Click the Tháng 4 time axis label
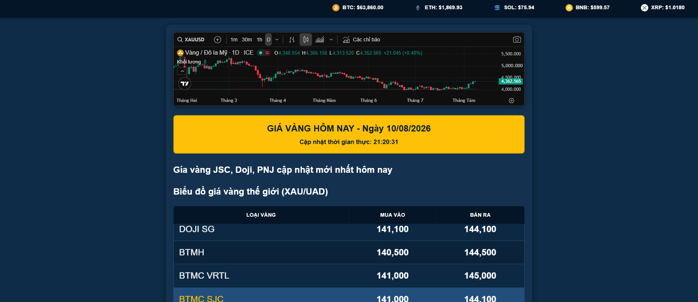The height and width of the screenshot is (302, 698). click(x=278, y=100)
